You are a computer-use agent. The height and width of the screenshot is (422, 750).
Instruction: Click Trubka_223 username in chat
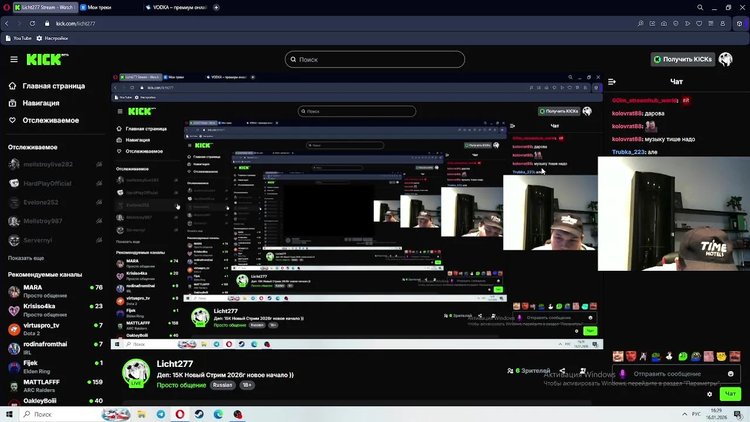[x=628, y=152]
